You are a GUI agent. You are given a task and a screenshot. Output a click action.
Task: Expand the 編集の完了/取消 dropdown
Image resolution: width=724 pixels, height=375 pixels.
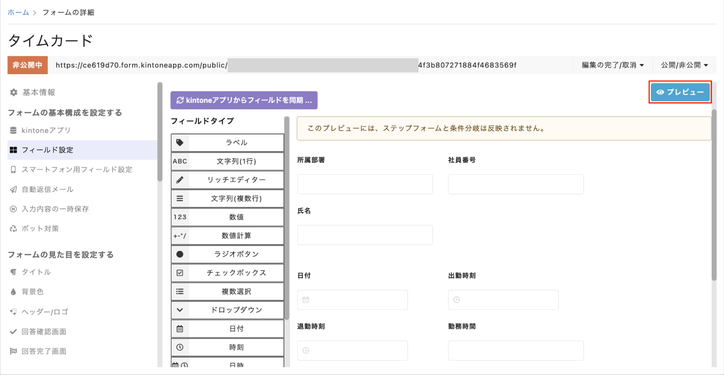point(612,65)
